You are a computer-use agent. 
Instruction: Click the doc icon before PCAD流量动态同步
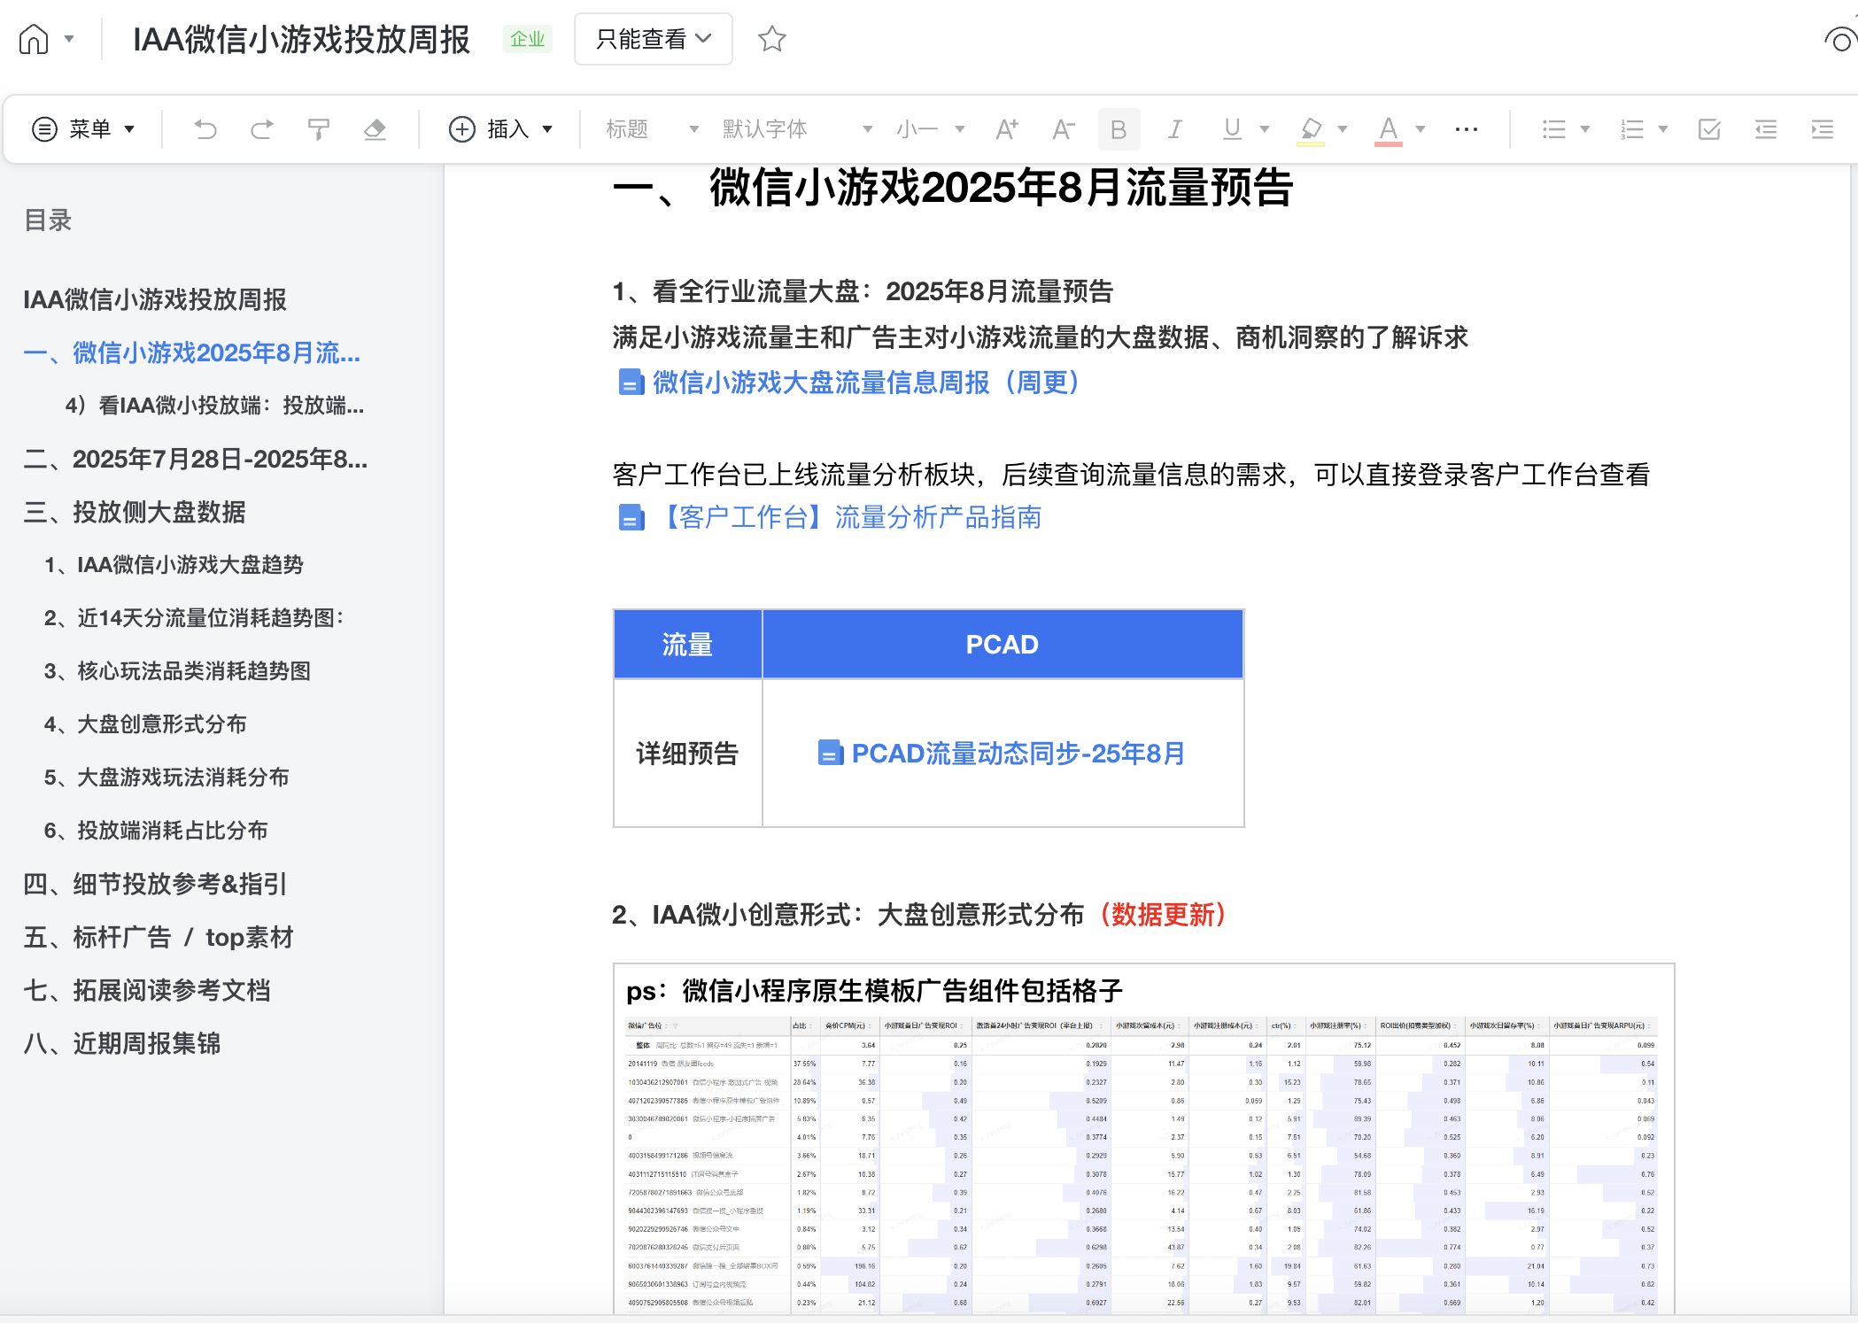[830, 754]
